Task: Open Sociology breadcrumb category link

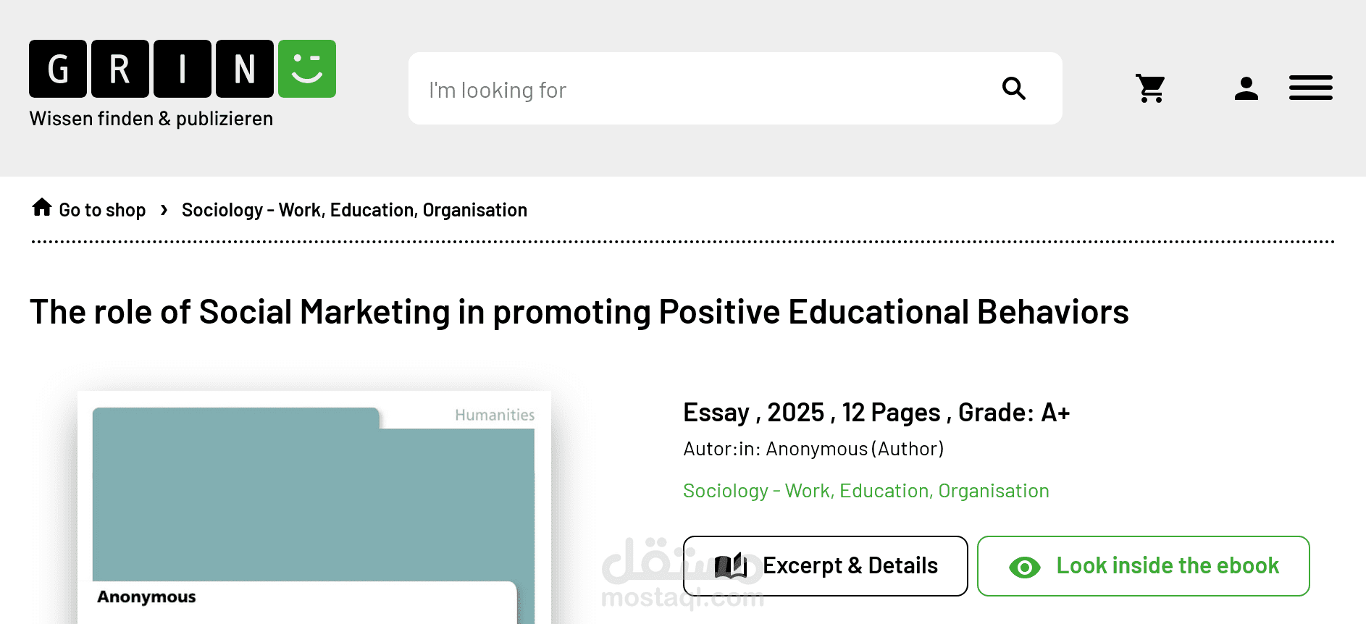Action: point(354,210)
